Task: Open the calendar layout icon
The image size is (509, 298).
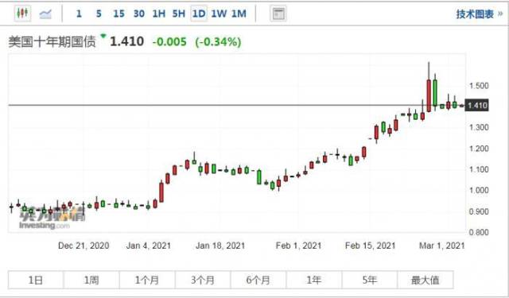Action: point(278,14)
